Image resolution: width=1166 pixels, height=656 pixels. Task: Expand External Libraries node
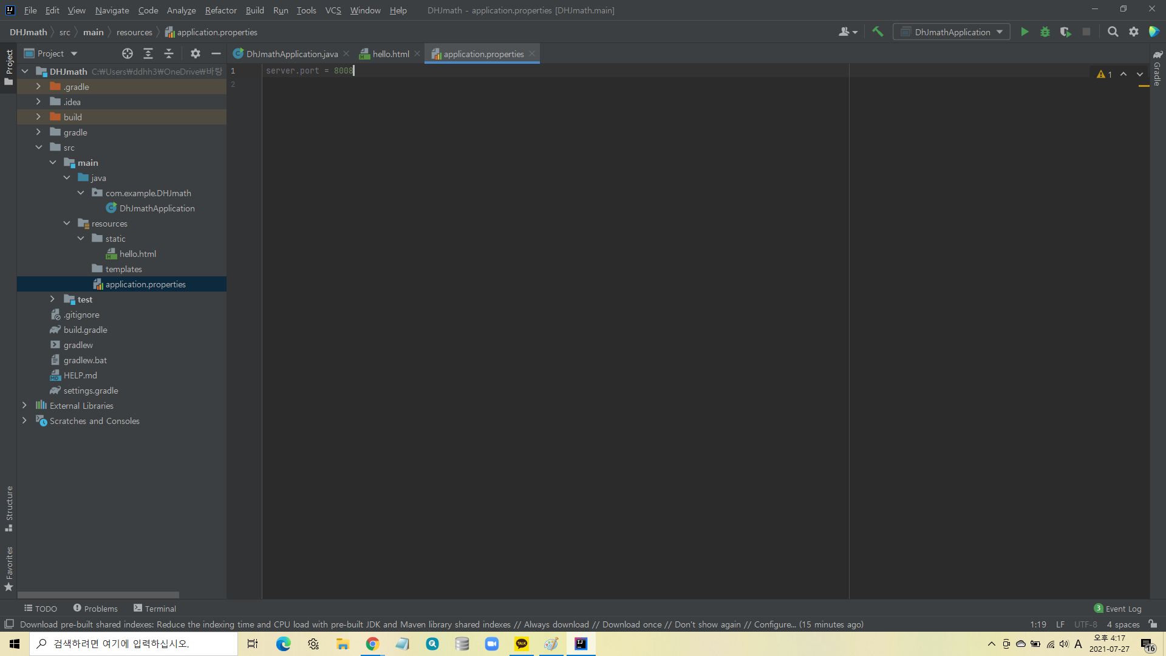[x=24, y=405]
